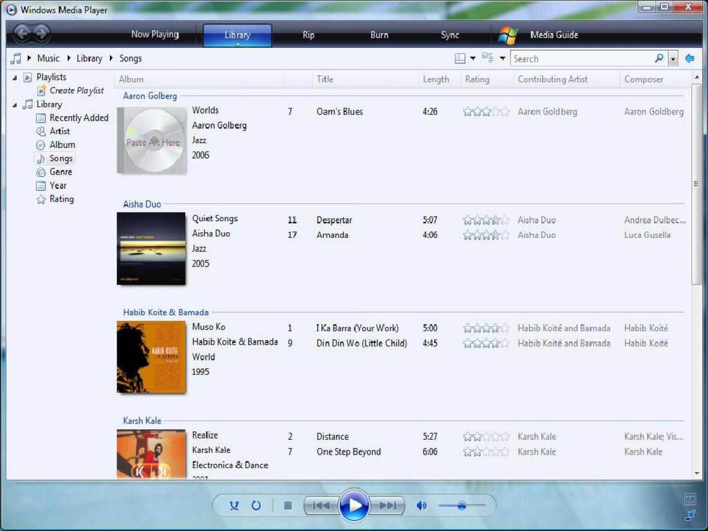Screen dimensions: 708x531
Task: Select the song One Step Beyond
Action: click(x=348, y=452)
